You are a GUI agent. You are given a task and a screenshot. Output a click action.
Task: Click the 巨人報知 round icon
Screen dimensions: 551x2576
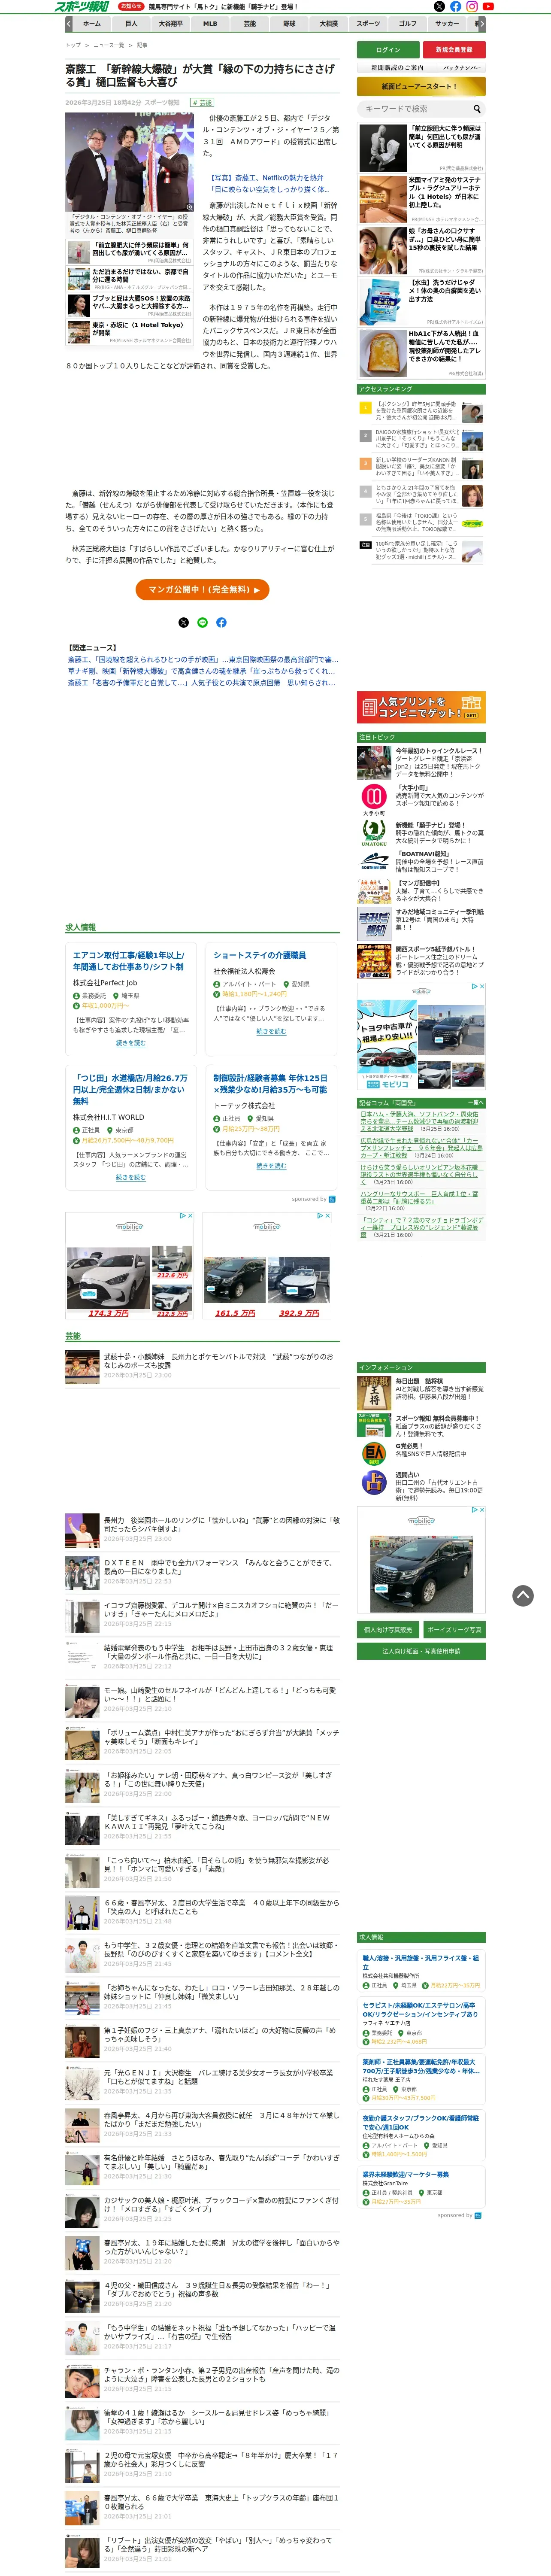pyautogui.click(x=374, y=1453)
